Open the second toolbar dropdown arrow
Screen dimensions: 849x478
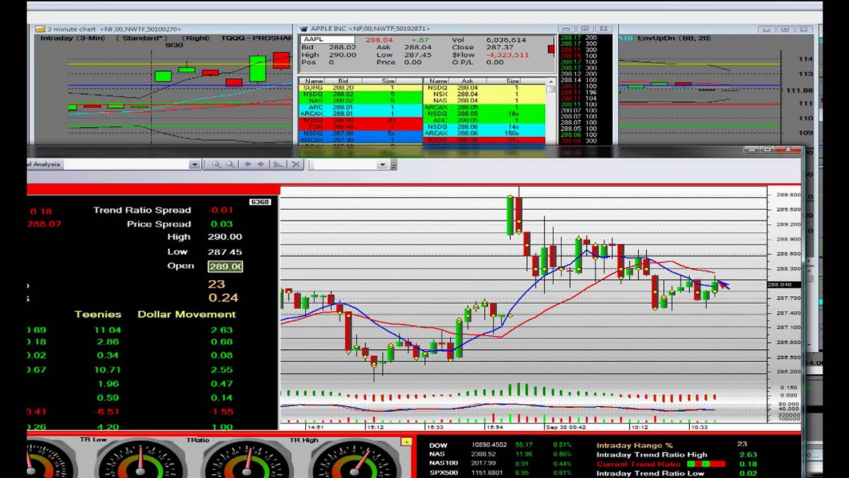tap(382, 165)
